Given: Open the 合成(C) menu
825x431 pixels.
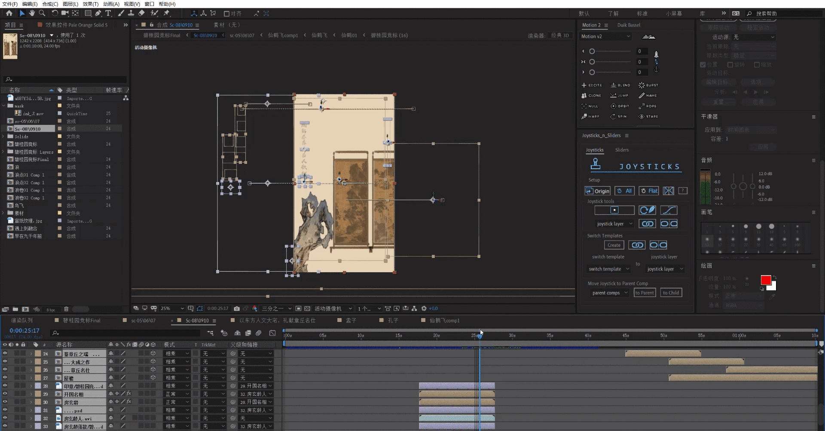Looking at the screenshot, I should 50,4.
